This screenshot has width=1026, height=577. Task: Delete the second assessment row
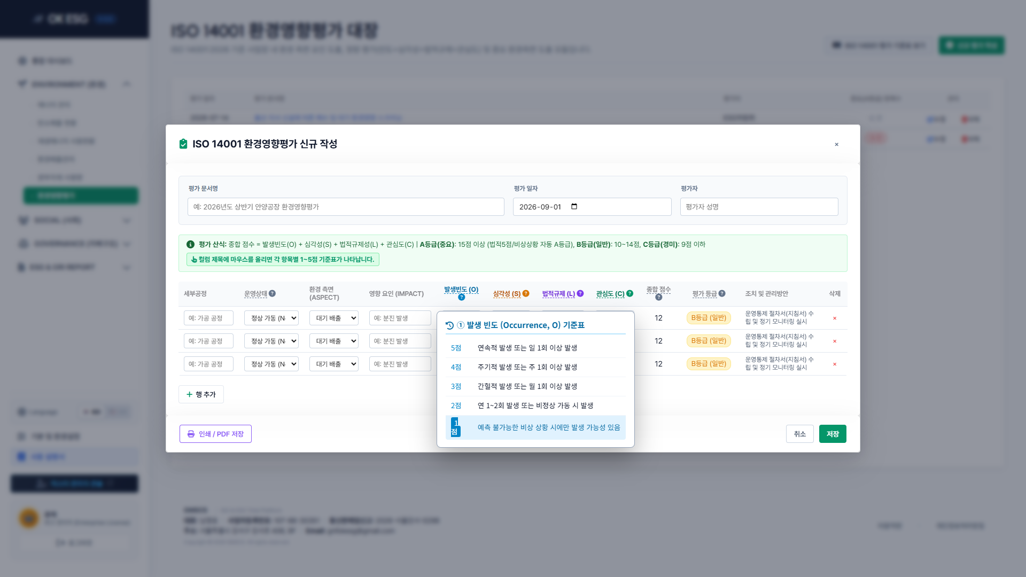point(835,341)
